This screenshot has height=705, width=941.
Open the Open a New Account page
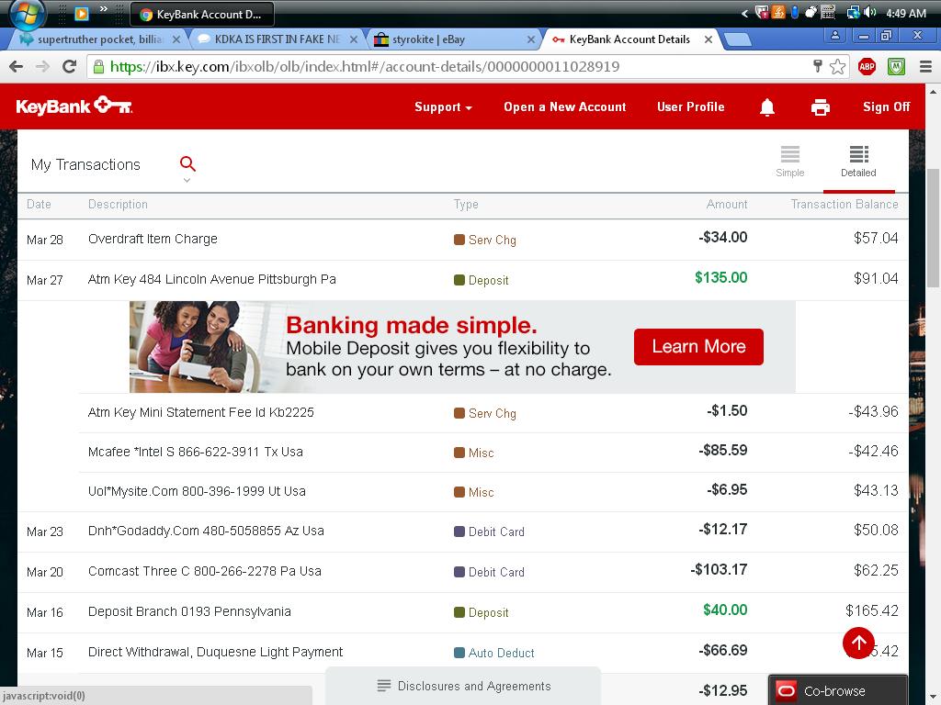[565, 107]
